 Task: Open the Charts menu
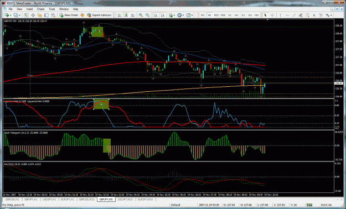40,9
